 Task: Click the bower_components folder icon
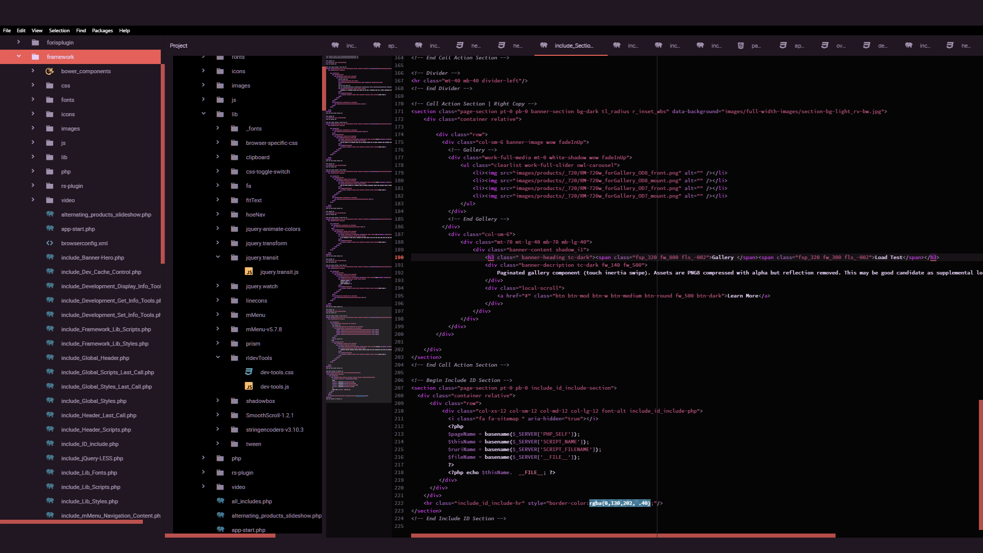click(50, 71)
